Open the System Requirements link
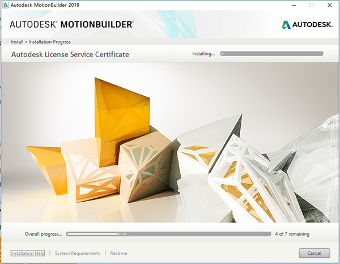 (77, 253)
